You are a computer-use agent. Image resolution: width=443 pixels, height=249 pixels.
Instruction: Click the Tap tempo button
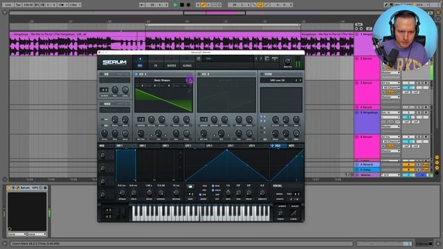pyautogui.click(x=18, y=5)
